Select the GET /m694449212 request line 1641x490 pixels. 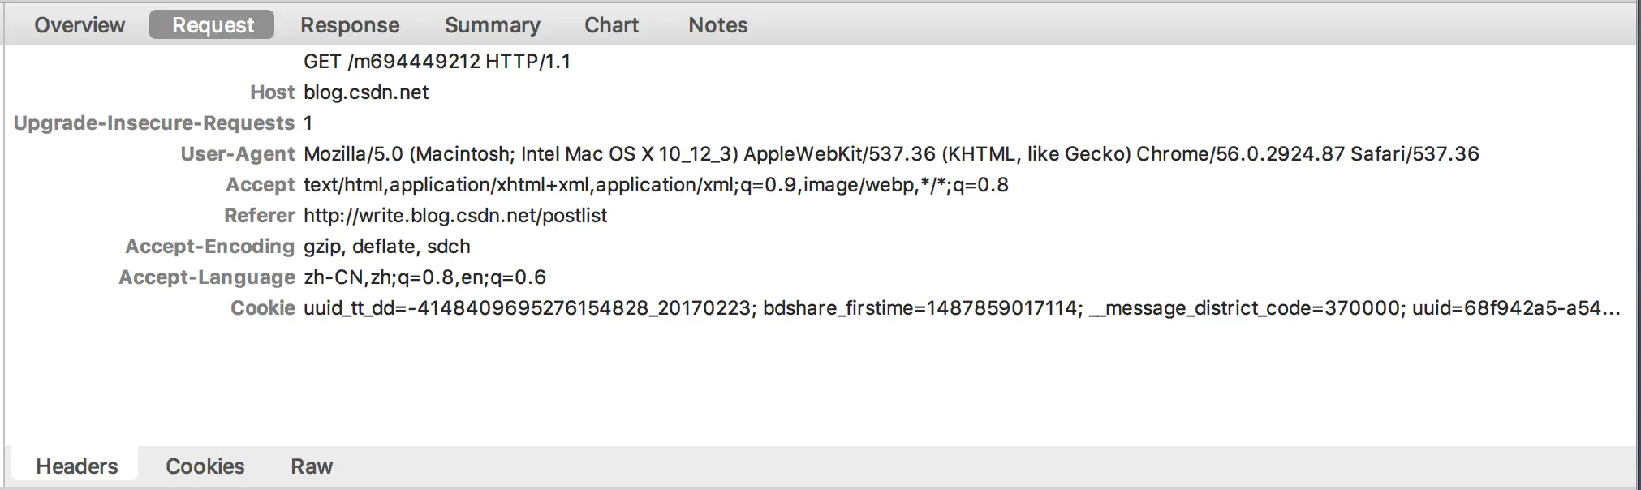point(437,62)
